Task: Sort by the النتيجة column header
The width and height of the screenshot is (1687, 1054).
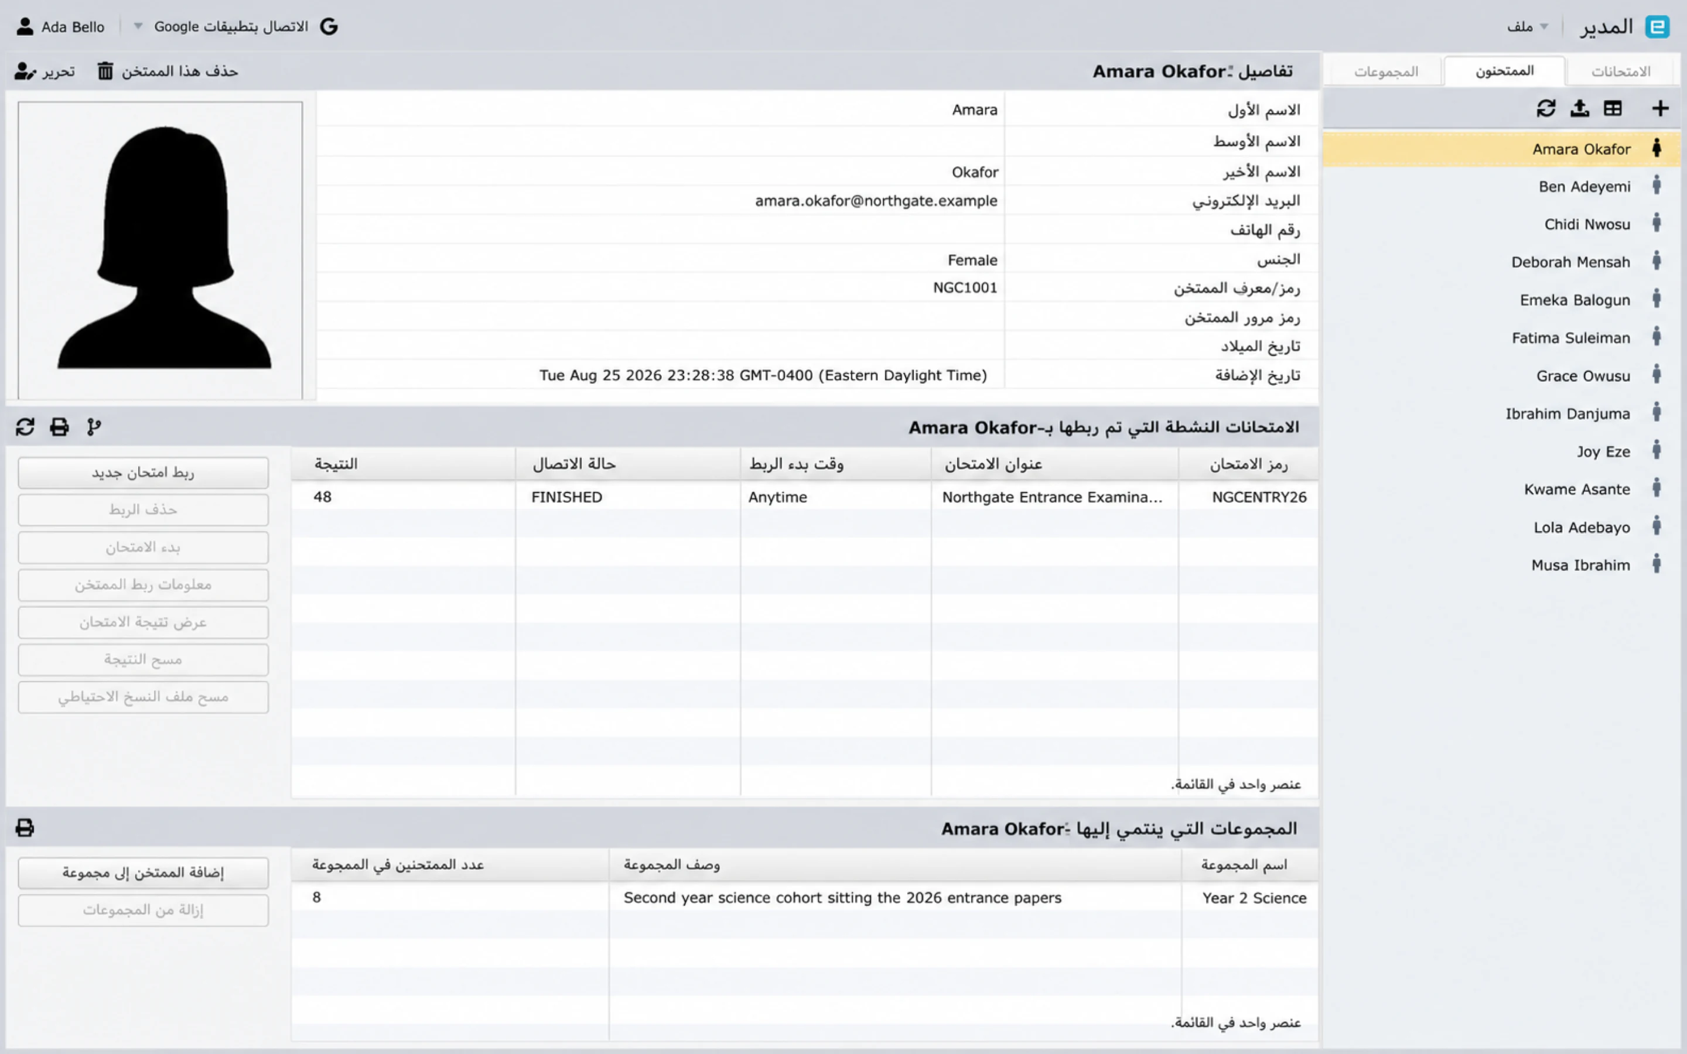Action: tap(403, 464)
